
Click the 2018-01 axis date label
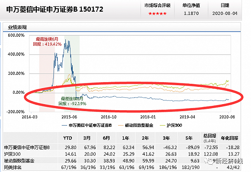click(x=148, y=117)
